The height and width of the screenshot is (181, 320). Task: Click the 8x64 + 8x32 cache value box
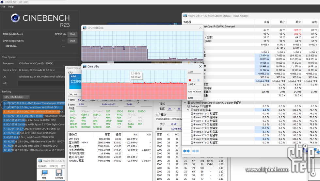click(109, 105)
